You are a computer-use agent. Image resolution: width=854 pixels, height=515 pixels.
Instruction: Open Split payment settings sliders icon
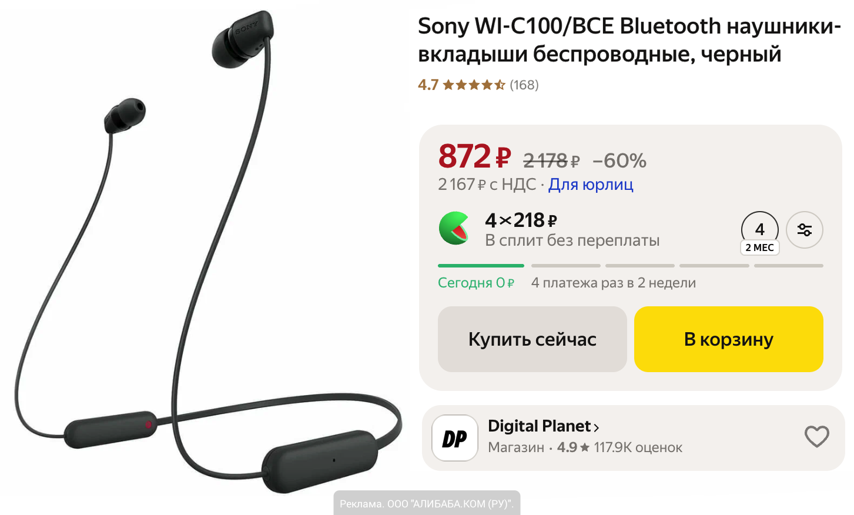(805, 230)
